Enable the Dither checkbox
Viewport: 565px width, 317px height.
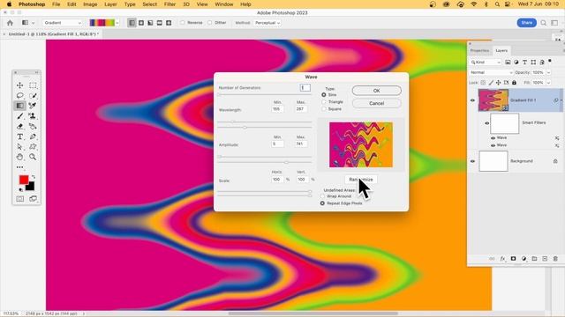tap(210, 23)
